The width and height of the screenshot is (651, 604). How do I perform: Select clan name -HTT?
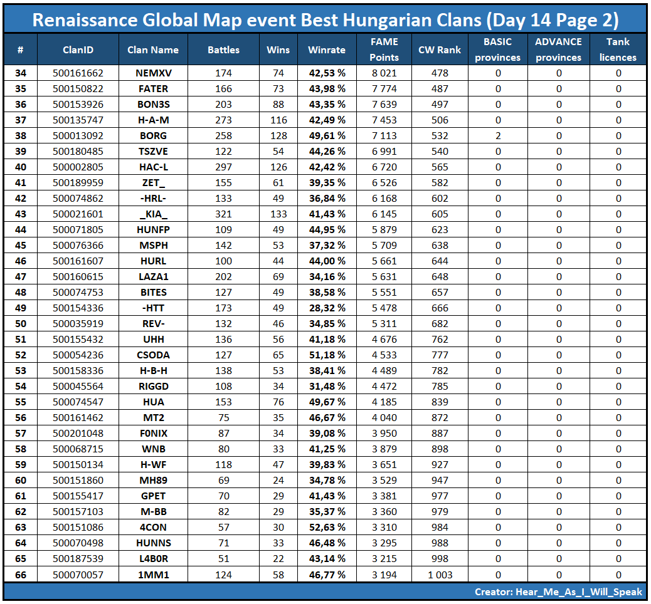coord(154,308)
